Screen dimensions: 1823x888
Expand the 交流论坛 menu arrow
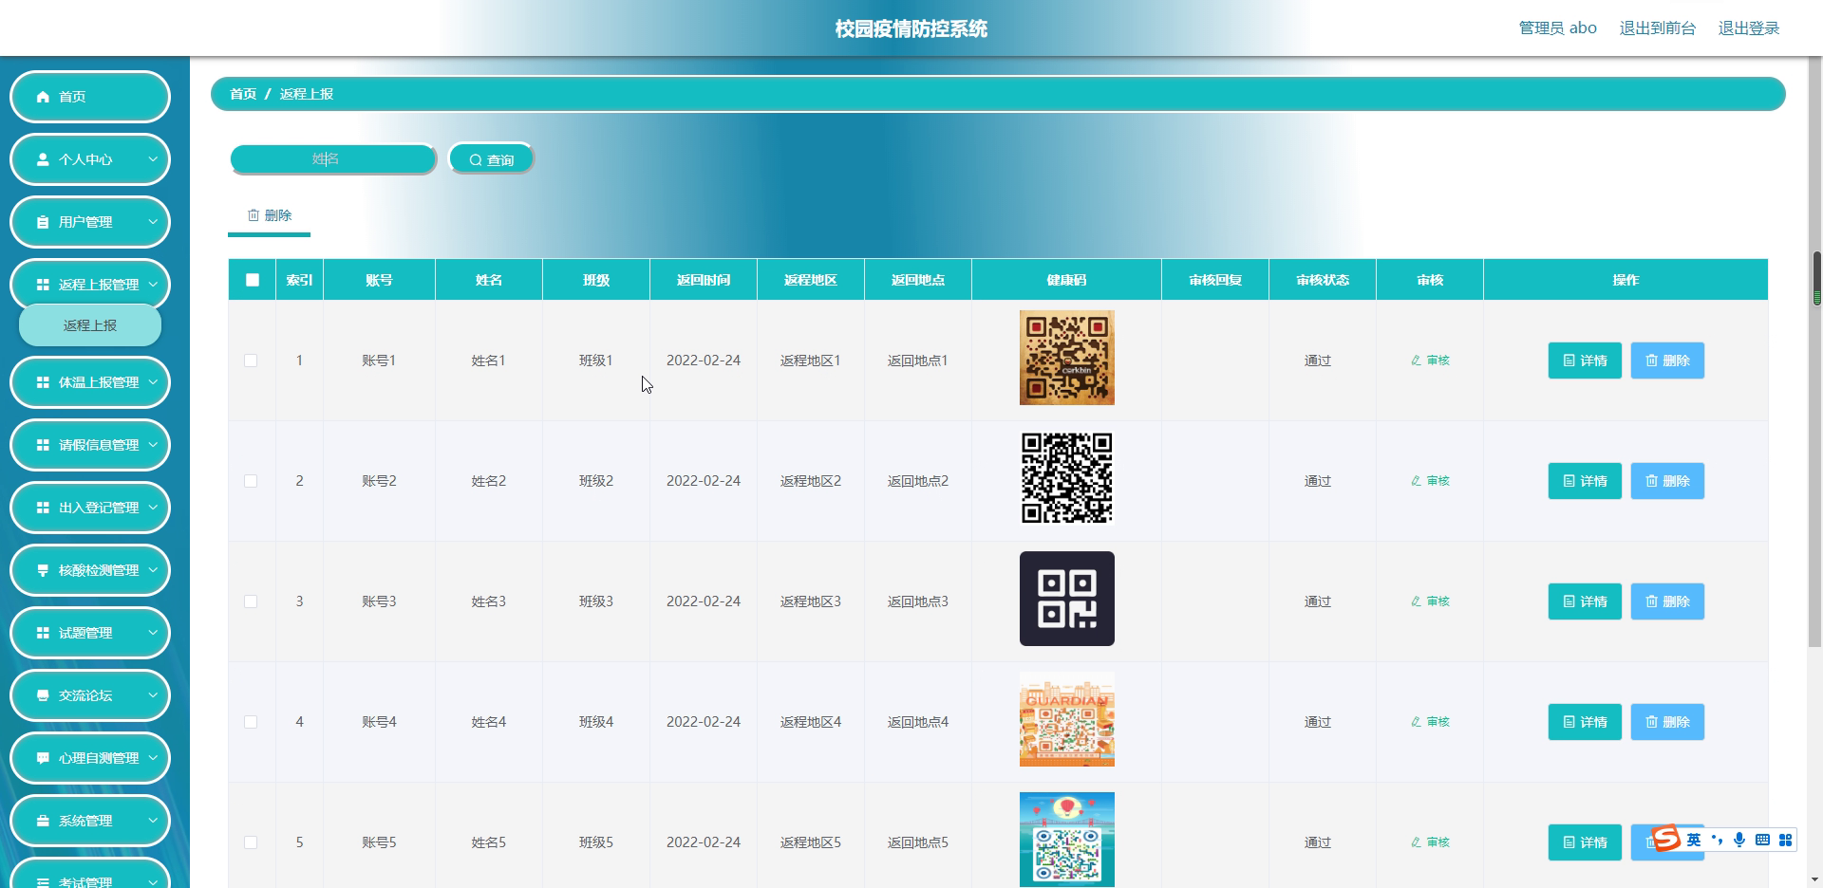(x=153, y=695)
